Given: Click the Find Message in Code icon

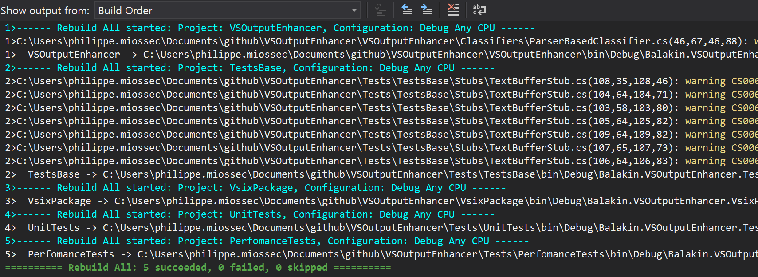Looking at the screenshot, I should 380,10.
